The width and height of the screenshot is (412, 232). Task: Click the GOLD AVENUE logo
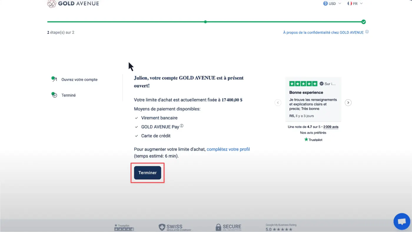(x=73, y=4)
